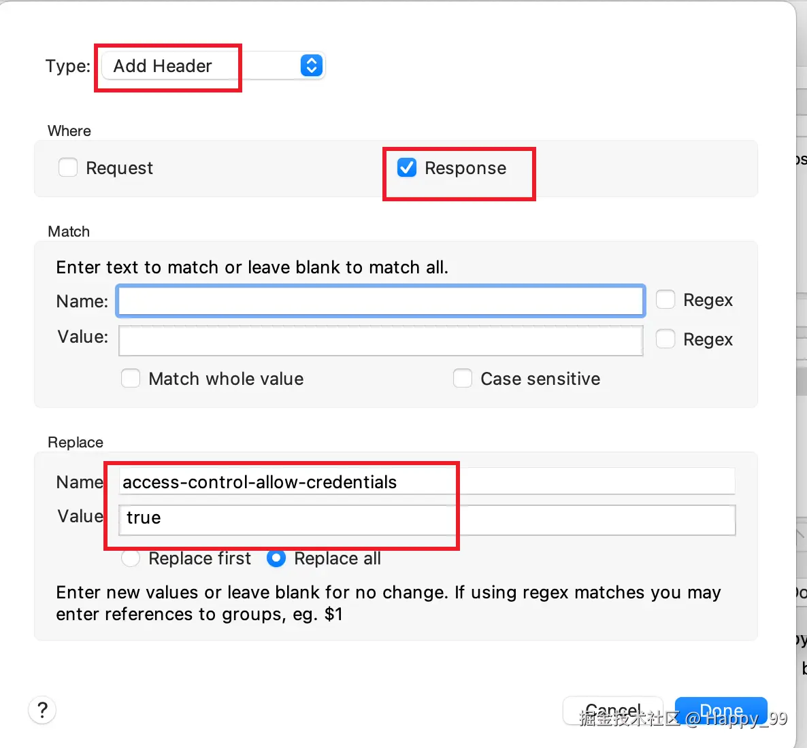Uncheck the Response checkbox
The image size is (807, 748).
[407, 167]
